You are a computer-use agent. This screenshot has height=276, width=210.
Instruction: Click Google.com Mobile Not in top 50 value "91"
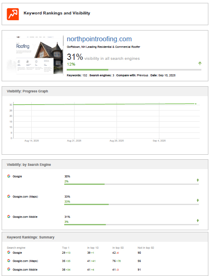coord(139,269)
